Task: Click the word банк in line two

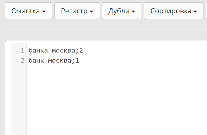Action: 36,61
